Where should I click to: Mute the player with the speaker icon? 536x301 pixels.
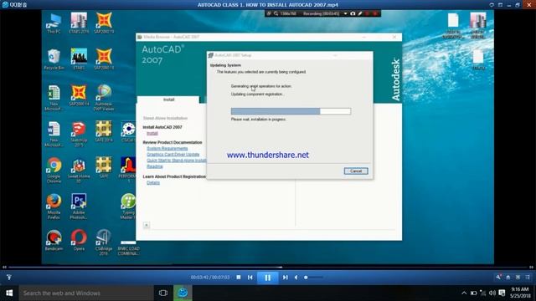[x=296, y=278]
